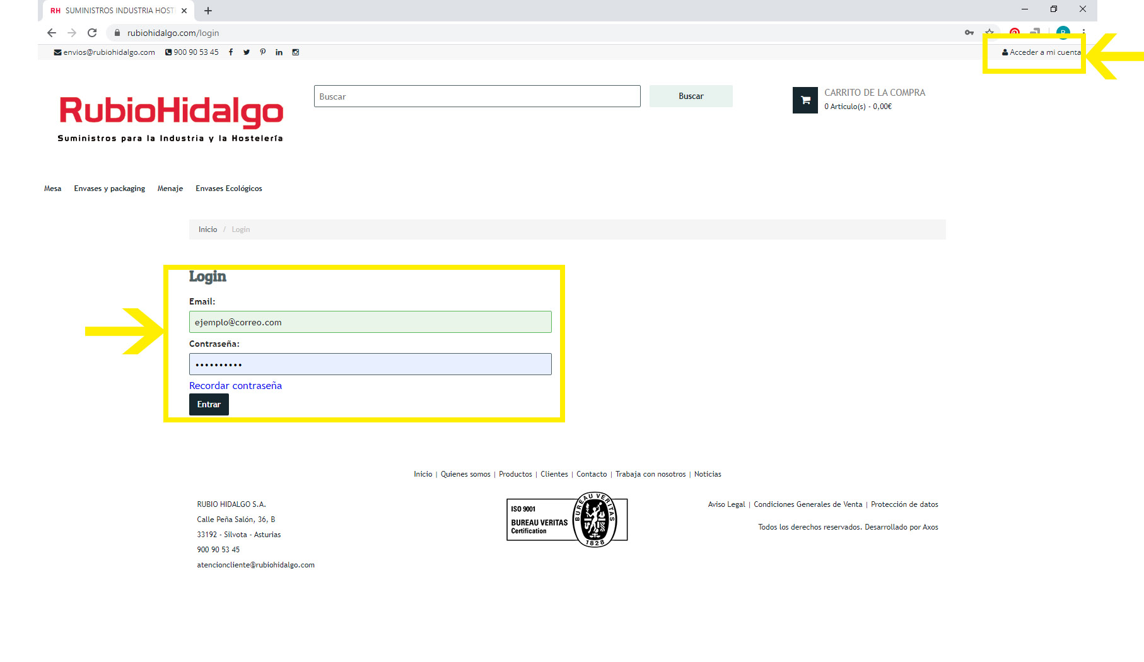Open Protección de datos link
Screen dimensions: 1144x662
click(904, 504)
